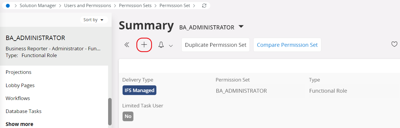Click Compare Permission Set button

pos(287,45)
